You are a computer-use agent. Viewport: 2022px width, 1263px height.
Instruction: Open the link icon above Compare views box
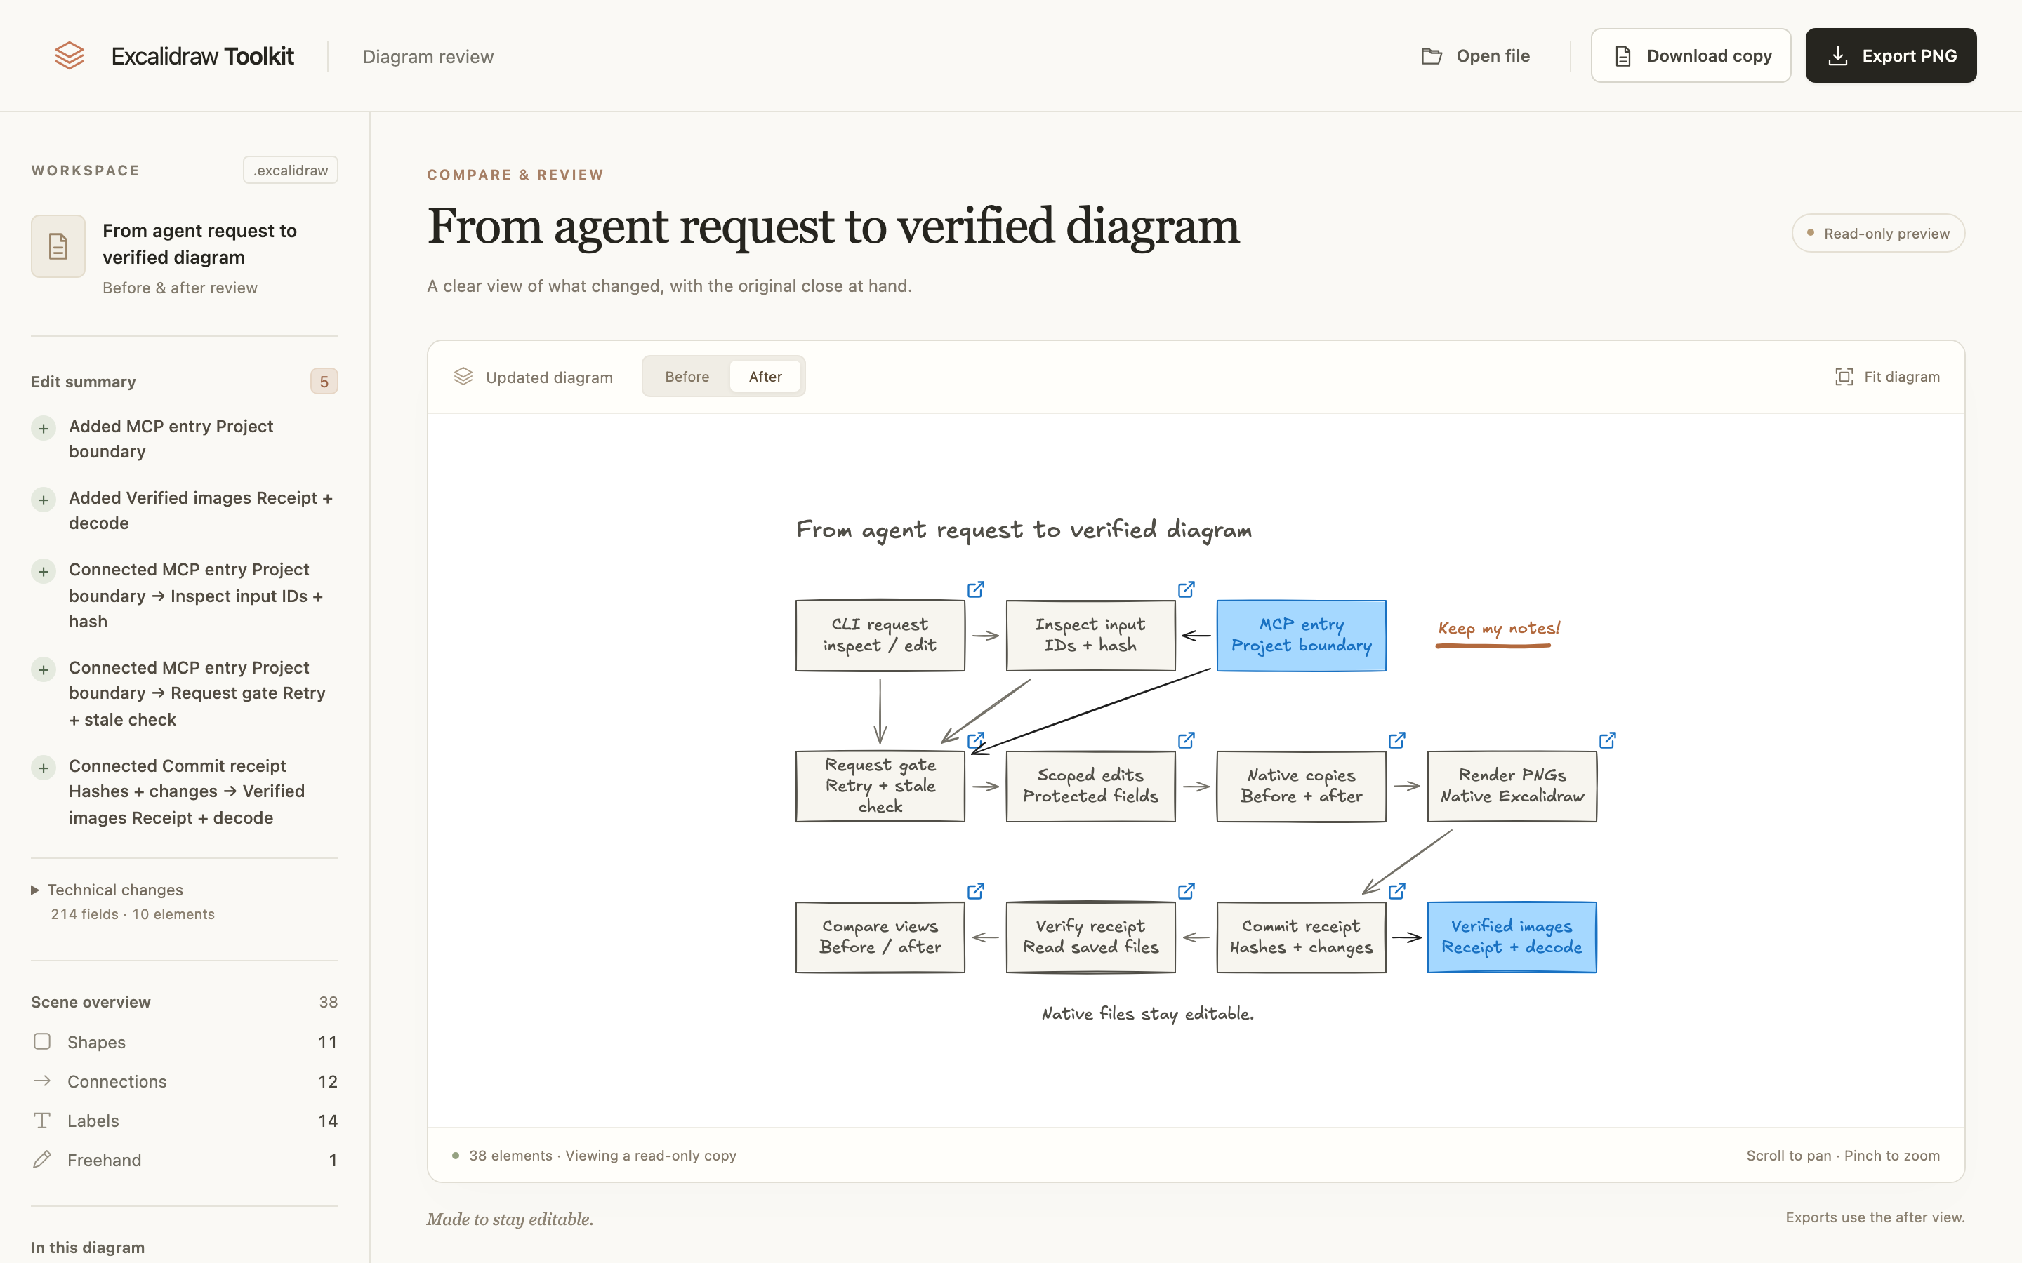tap(975, 891)
